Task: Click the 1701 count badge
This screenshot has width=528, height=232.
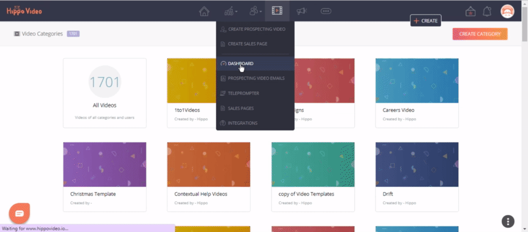Action: click(73, 34)
